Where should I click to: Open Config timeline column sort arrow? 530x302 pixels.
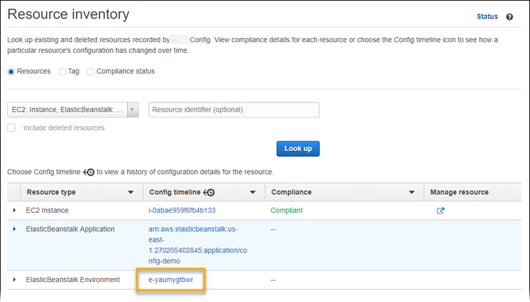[252, 192]
